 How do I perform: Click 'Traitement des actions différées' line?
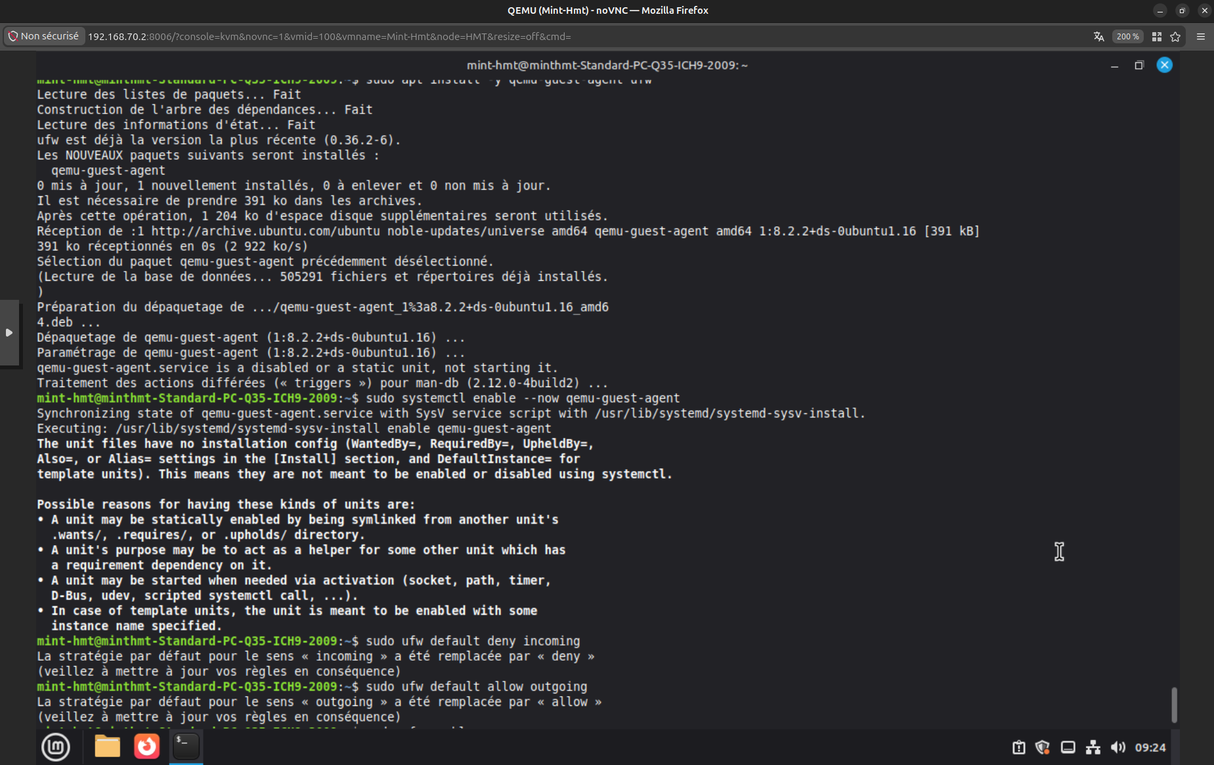click(322, 383)
